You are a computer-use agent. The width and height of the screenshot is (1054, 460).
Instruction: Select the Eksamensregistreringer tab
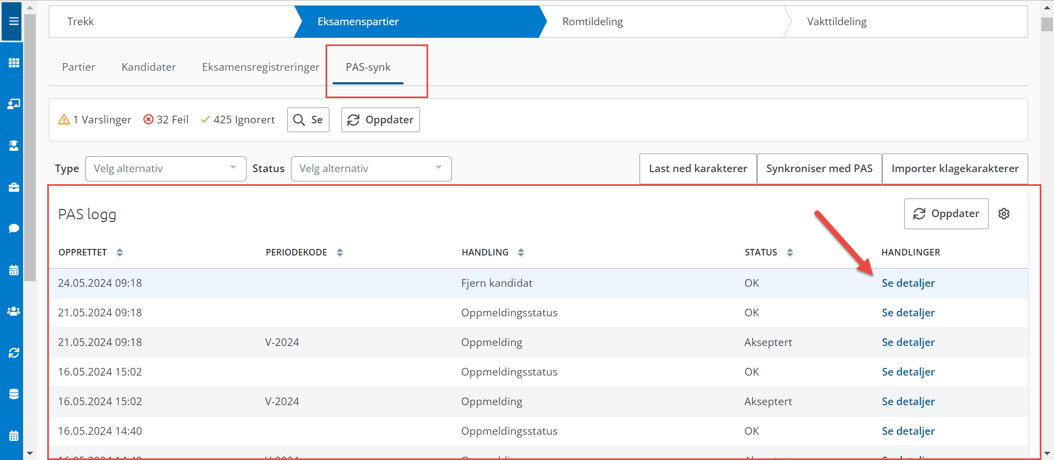pyautogui.click(x=260, y=67)
